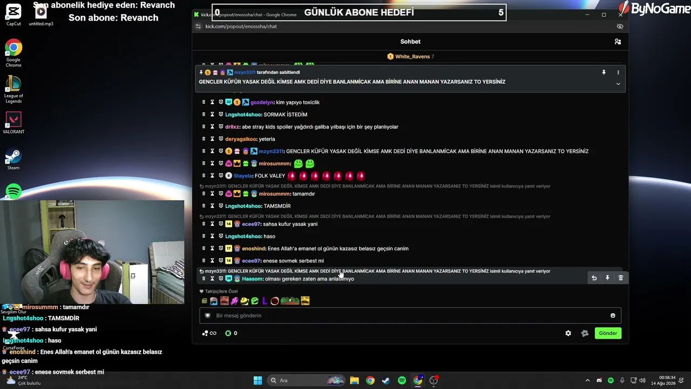Launch VALORANT from the desktop
Viewport: 691px width, 389px height.
(13, 123)
